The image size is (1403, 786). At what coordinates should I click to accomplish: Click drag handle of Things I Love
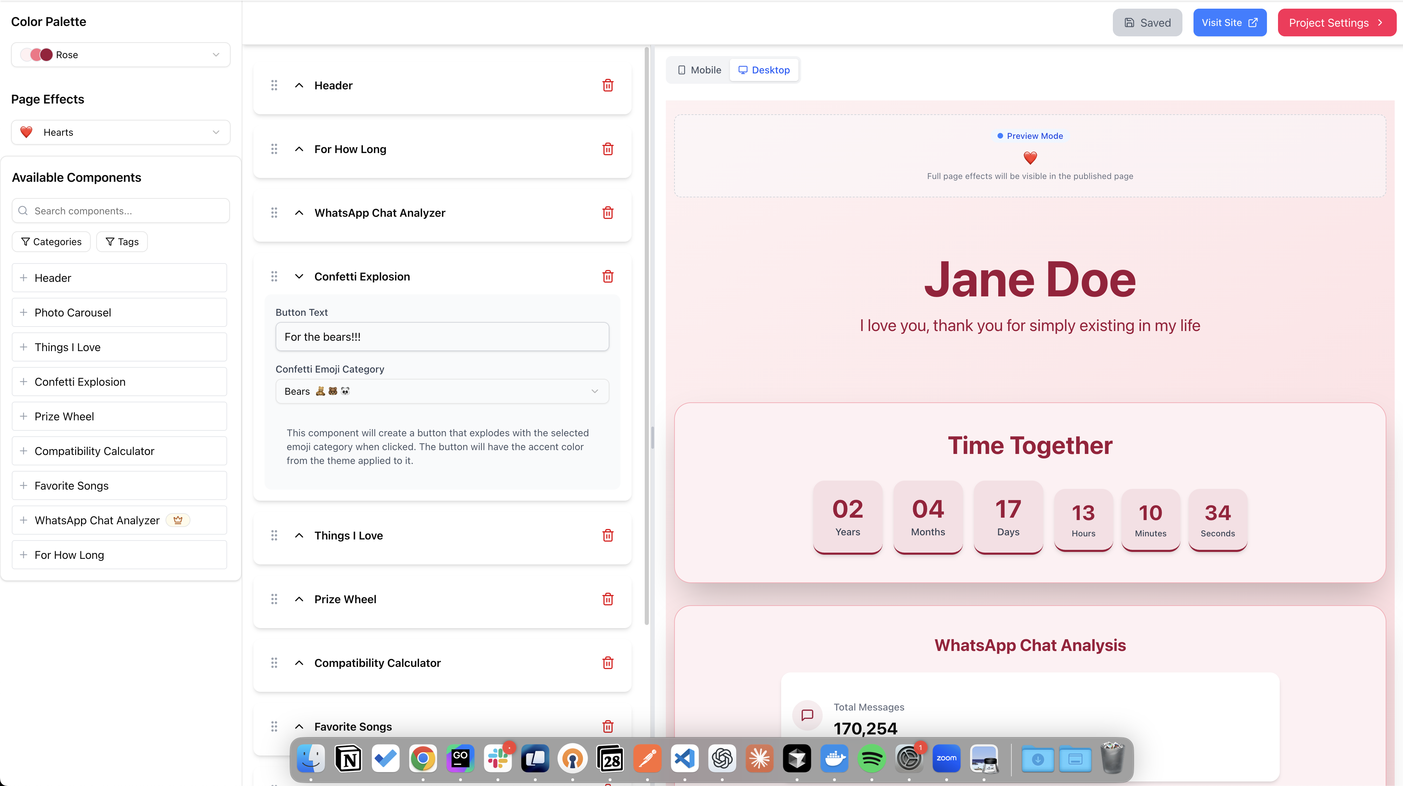tap(274, 535)
